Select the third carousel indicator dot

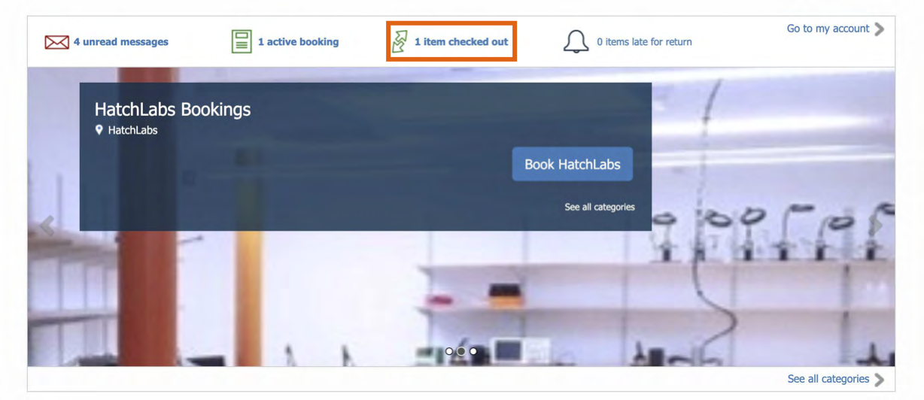pyautogui.click(x=473, y=351)
